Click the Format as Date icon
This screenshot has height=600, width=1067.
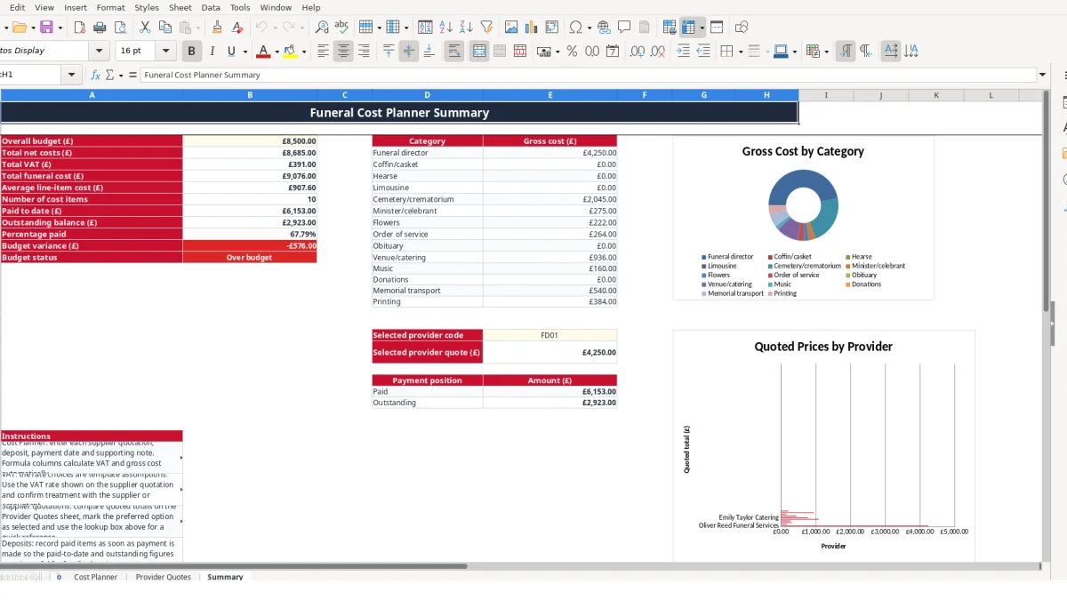click(x=613, y=52)
